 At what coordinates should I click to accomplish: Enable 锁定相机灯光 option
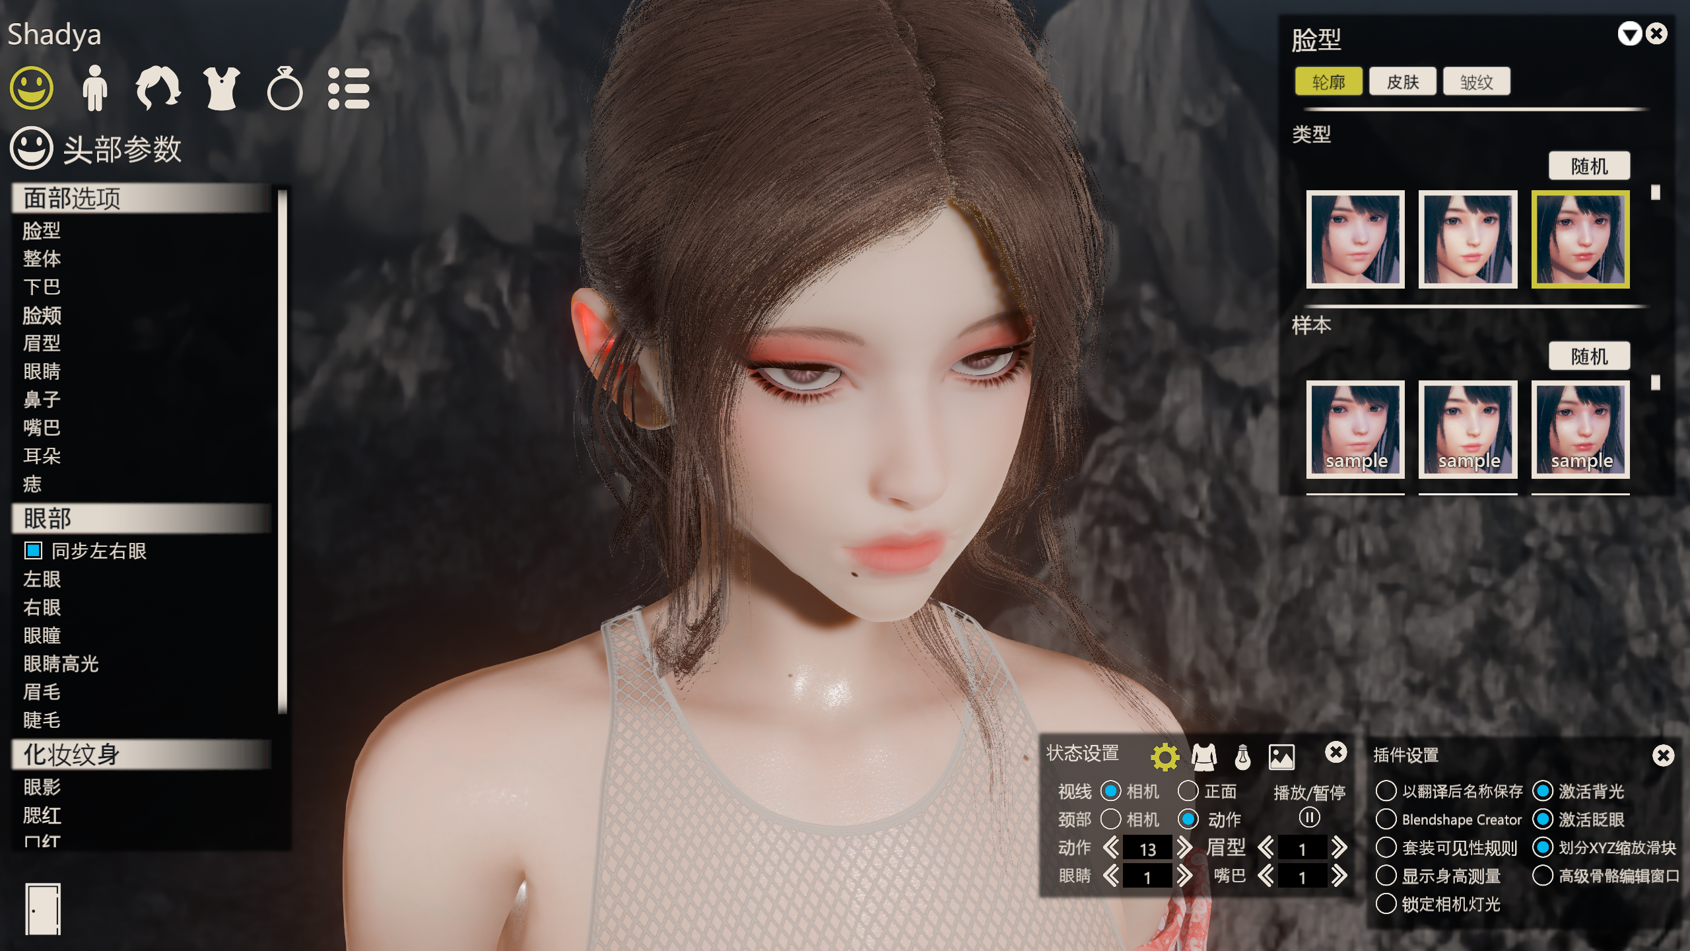pyautogui.click(x=1386, y=903)
